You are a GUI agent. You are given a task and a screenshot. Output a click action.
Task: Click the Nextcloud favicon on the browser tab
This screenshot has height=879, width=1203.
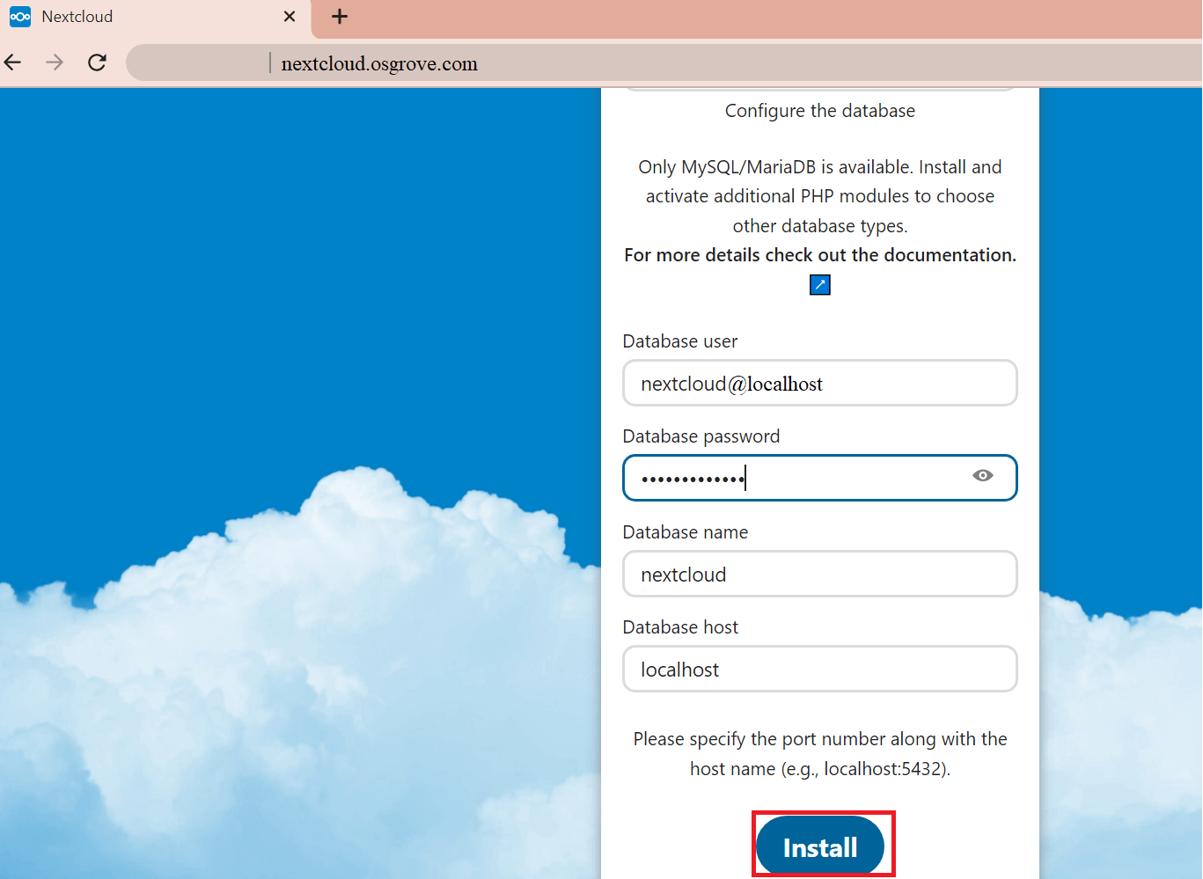tap(19, 16)
